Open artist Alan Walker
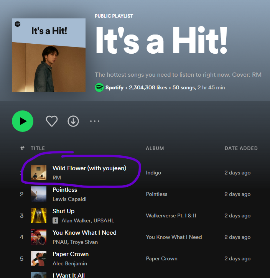The width and height of the screenshot is (270, 278). click(76, 220)
